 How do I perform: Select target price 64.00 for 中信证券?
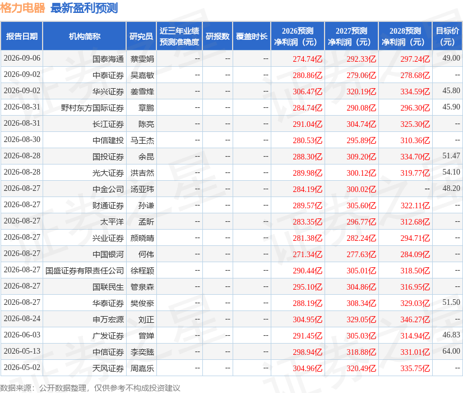tap(451, 351)
